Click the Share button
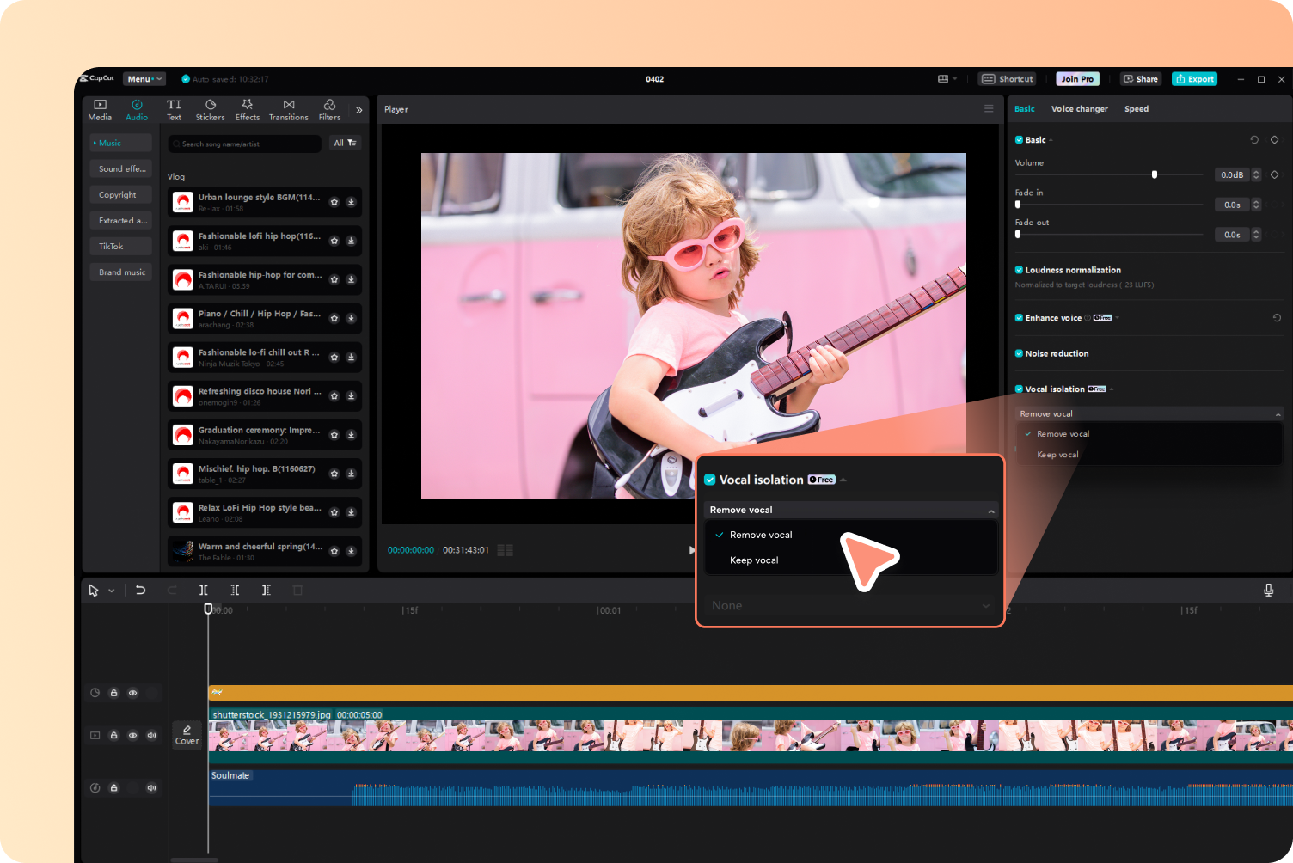The height and width of the screenshot is (863, 1293). 1141,79
